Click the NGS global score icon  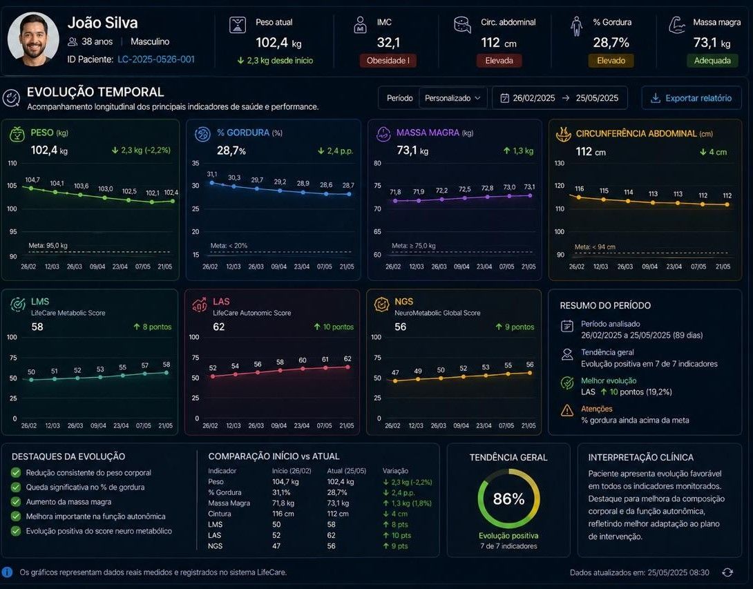tap(381, 305)
